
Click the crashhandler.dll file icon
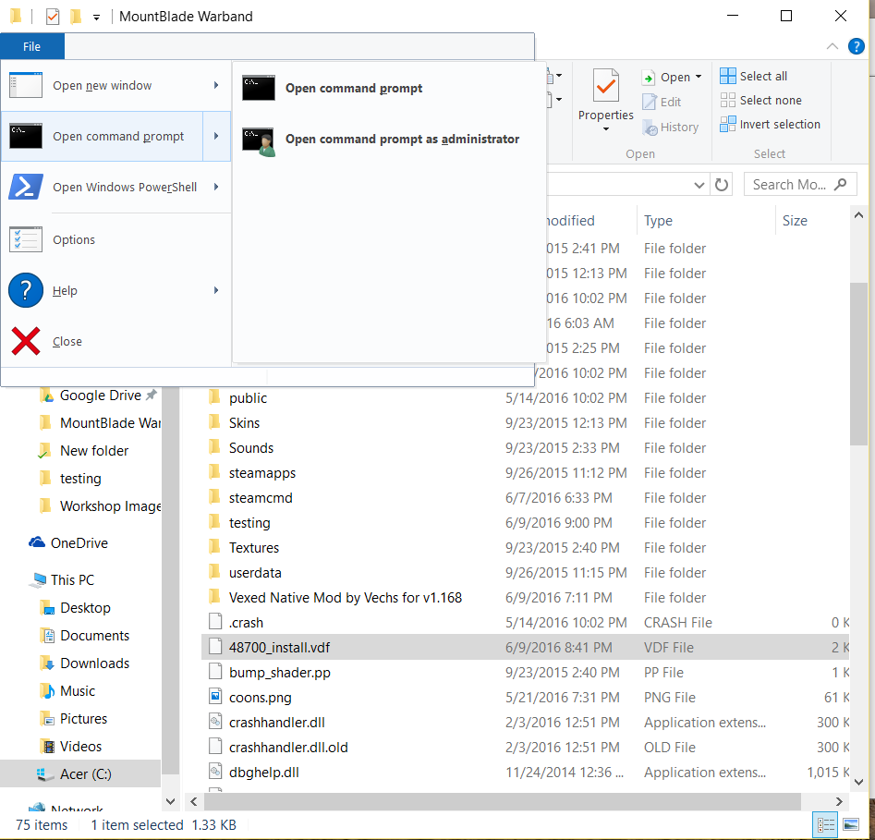[215, 722]
